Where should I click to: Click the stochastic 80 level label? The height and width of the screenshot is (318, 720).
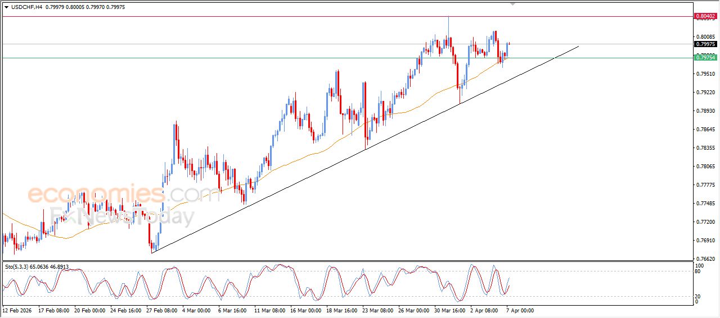pyautogui.click(x=699, y=271)
